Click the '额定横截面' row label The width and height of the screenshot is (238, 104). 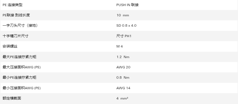(12, 98)
